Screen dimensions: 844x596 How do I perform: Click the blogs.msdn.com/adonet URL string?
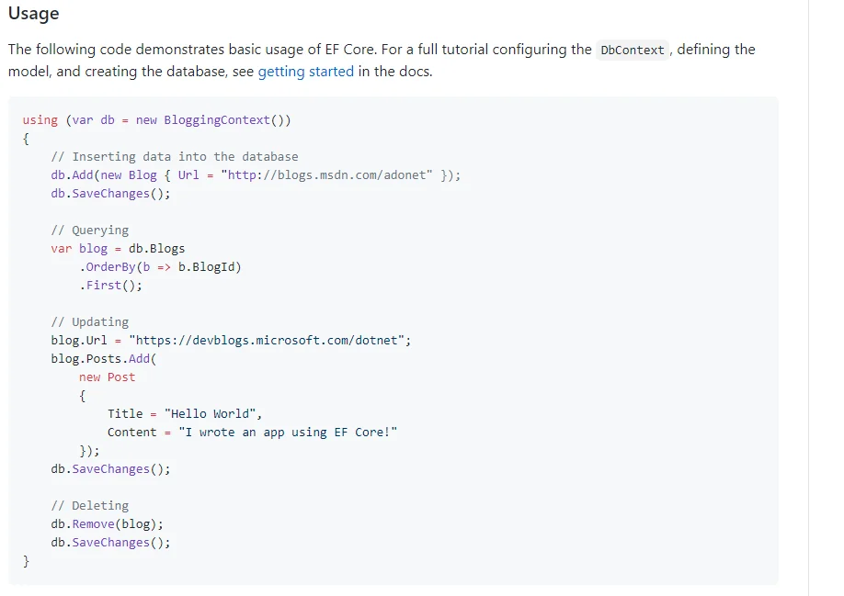pos(326,175)
